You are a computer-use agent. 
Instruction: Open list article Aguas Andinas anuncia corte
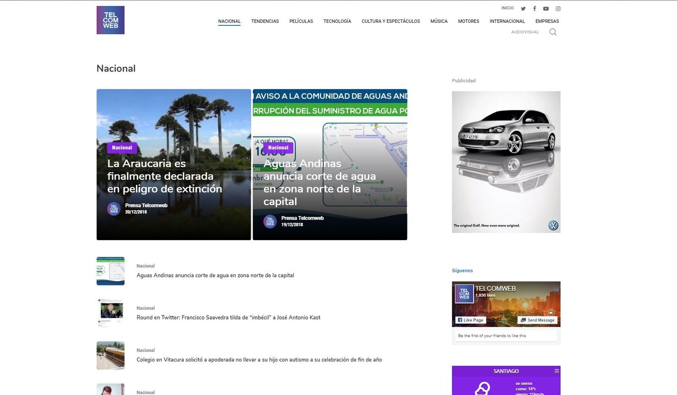[215, 275]
